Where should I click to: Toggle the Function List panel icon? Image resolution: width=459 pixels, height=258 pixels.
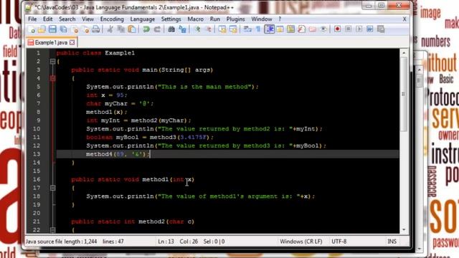[x=301, y=29]
